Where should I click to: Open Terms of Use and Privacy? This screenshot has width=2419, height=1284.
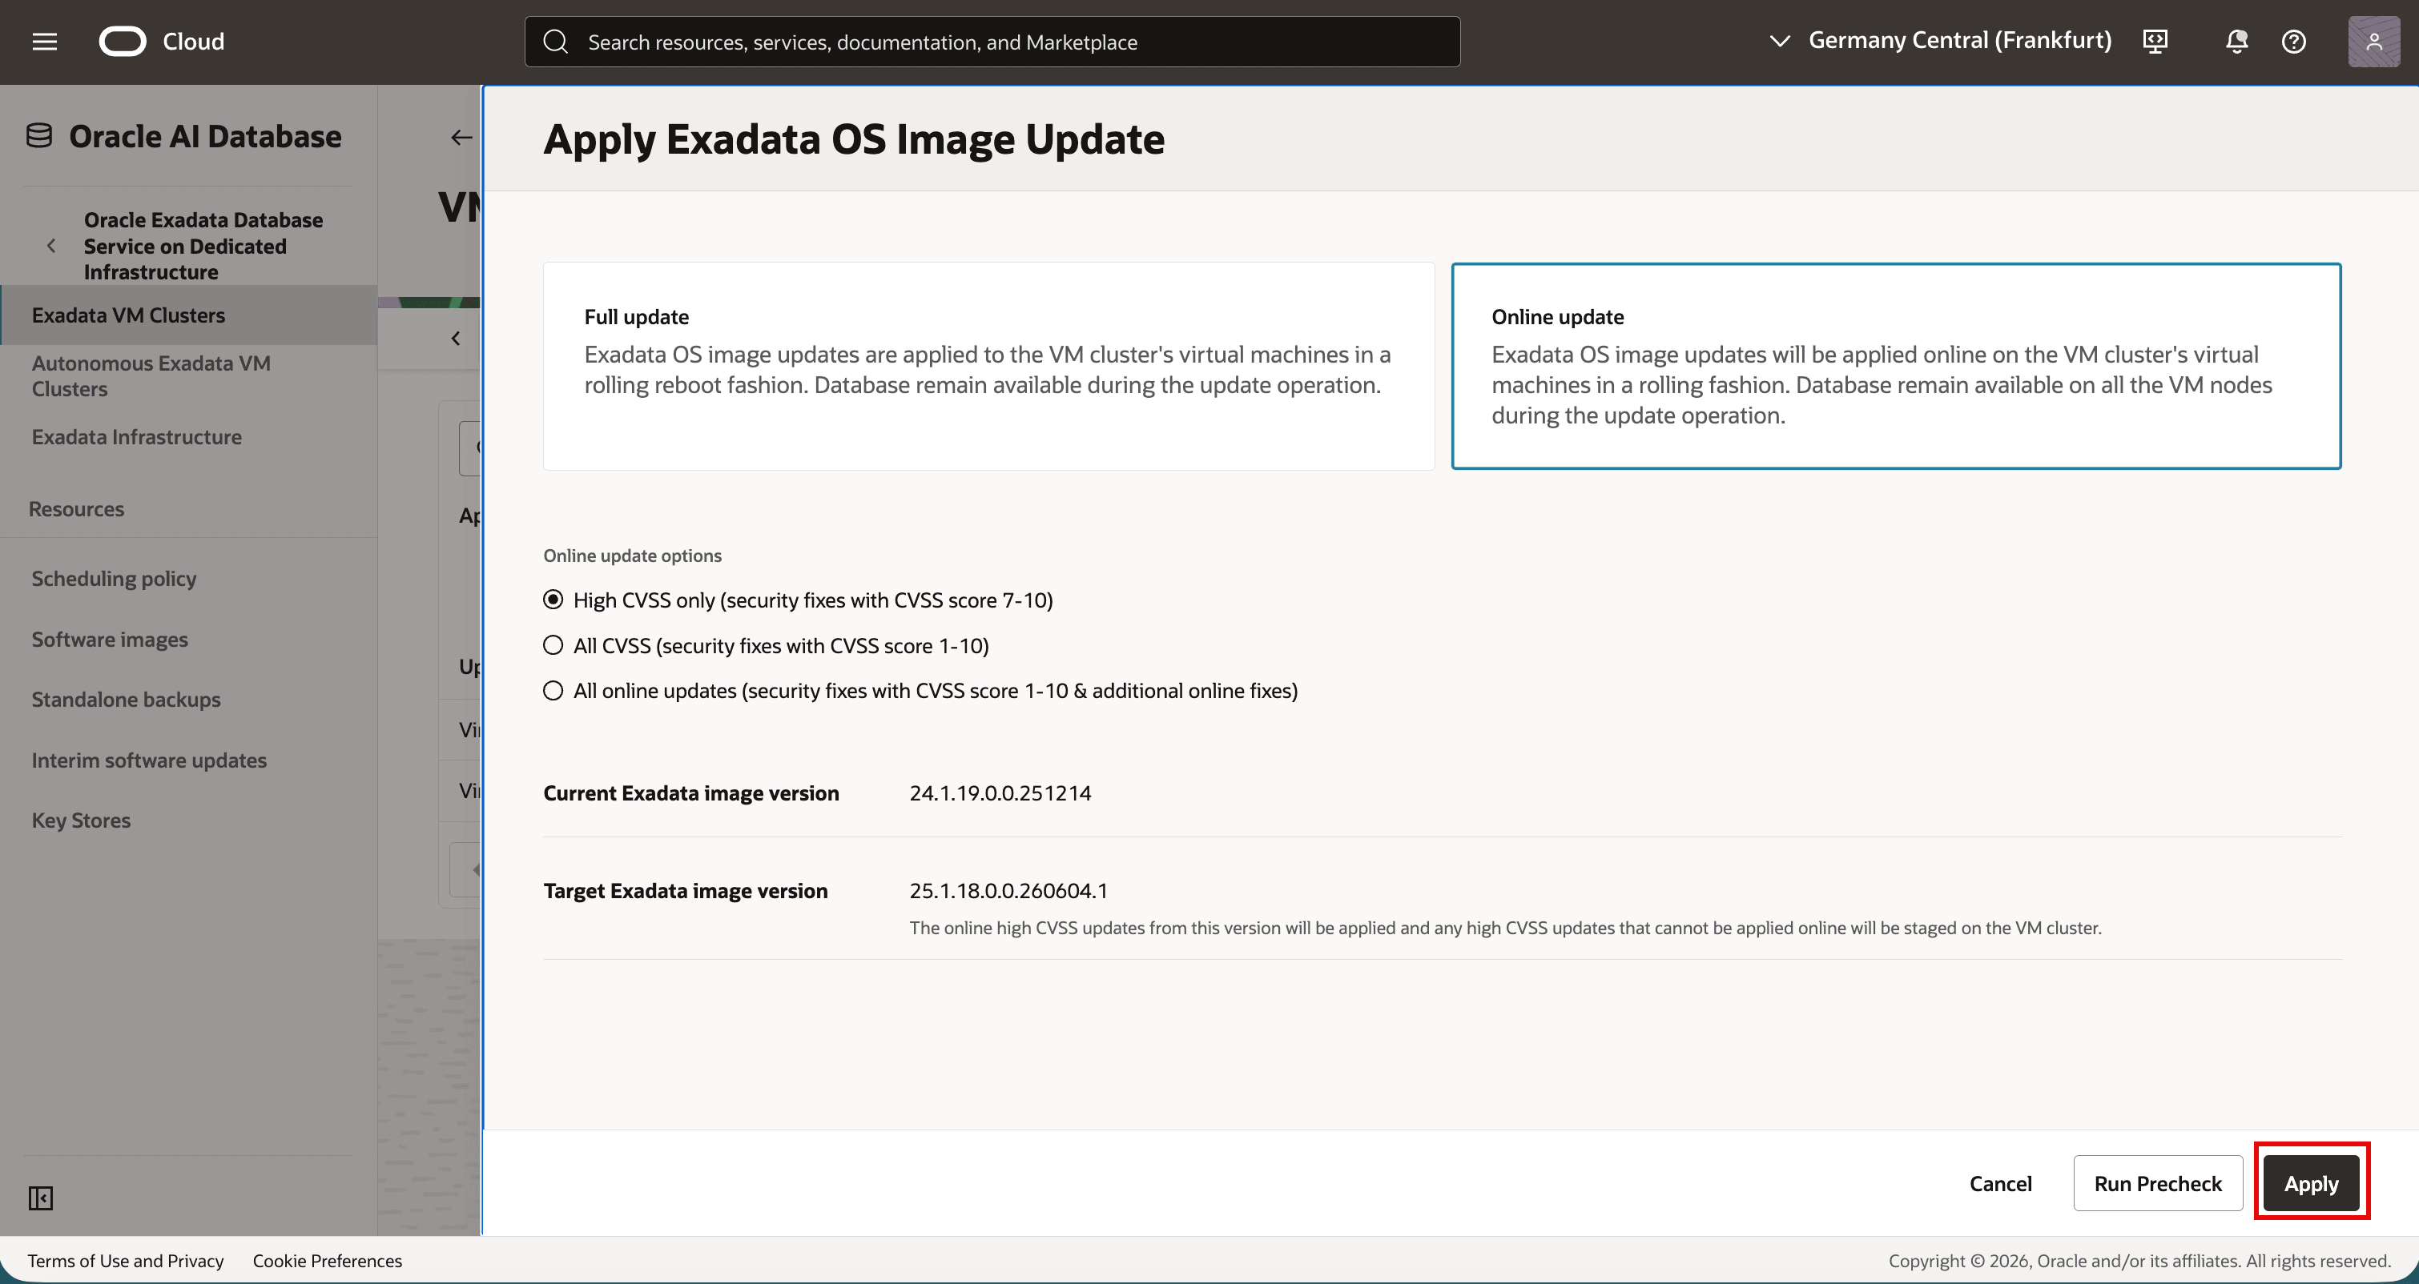(x=126, y=1261)
